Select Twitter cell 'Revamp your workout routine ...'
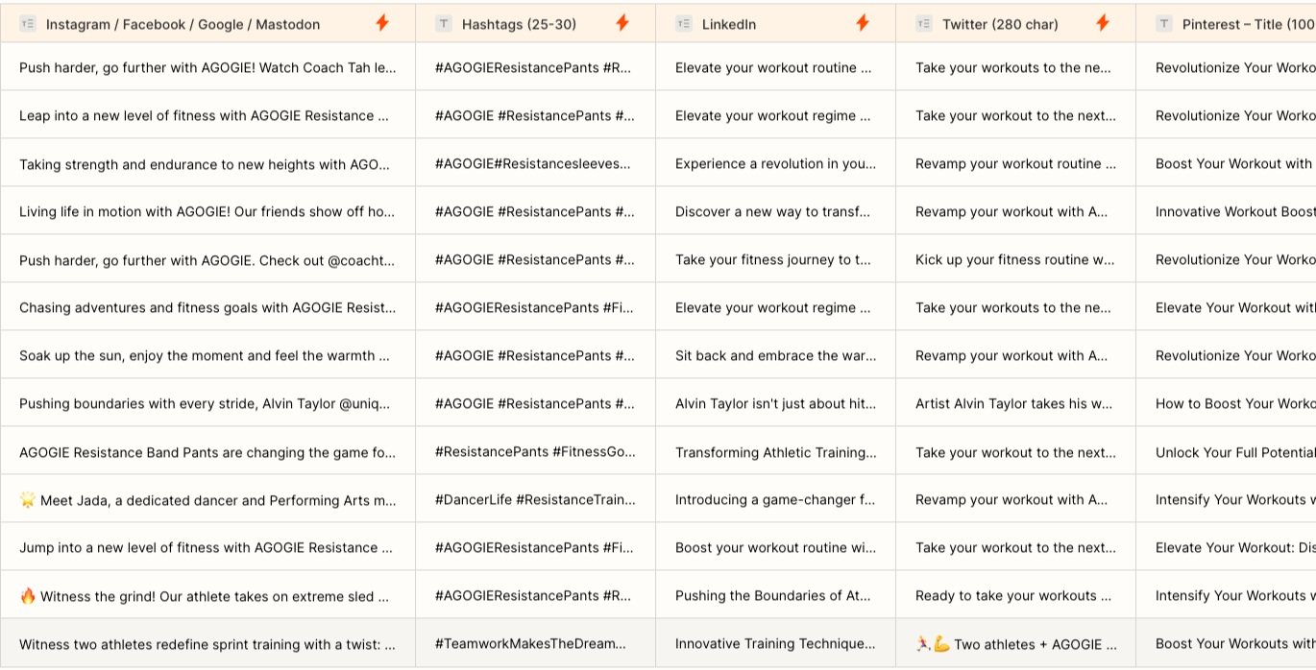Image resolution: width=1316 pixels, height=670 pixels. (1015, 163)
